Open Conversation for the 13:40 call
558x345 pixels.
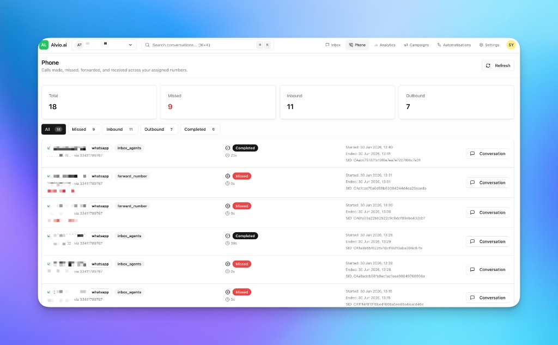point(488,154)
